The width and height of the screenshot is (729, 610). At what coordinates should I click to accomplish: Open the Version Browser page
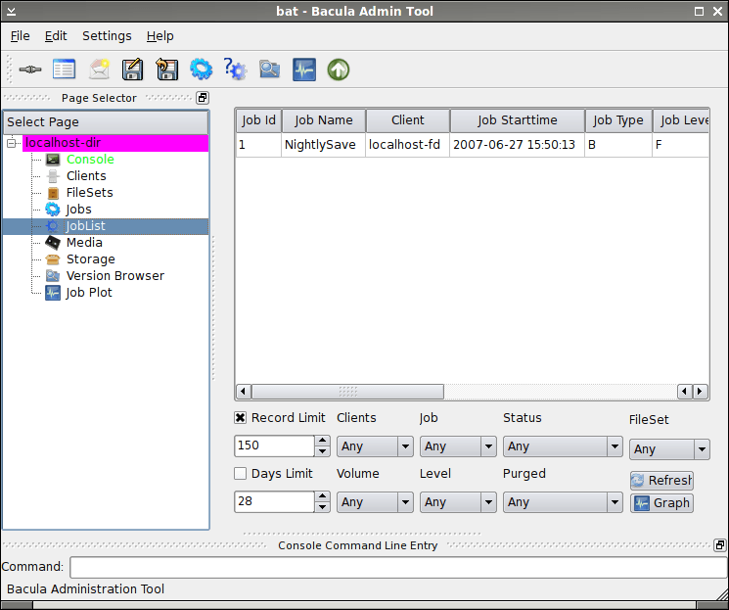[115, 276]
